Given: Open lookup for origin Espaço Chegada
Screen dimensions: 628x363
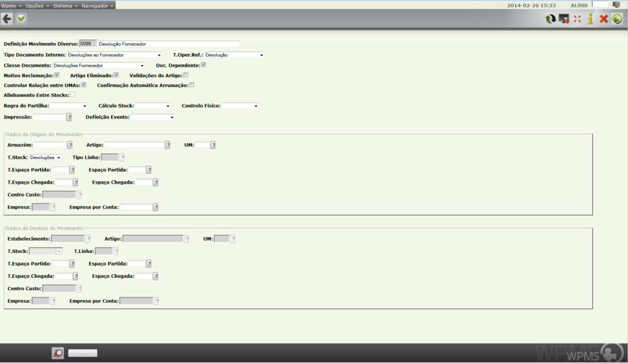Looking at the screenshot, I should coord(155,182).
